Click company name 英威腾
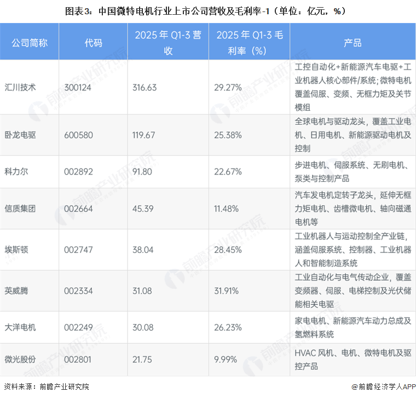The width and height of the screenshot is (416, 398). [16, 291]
